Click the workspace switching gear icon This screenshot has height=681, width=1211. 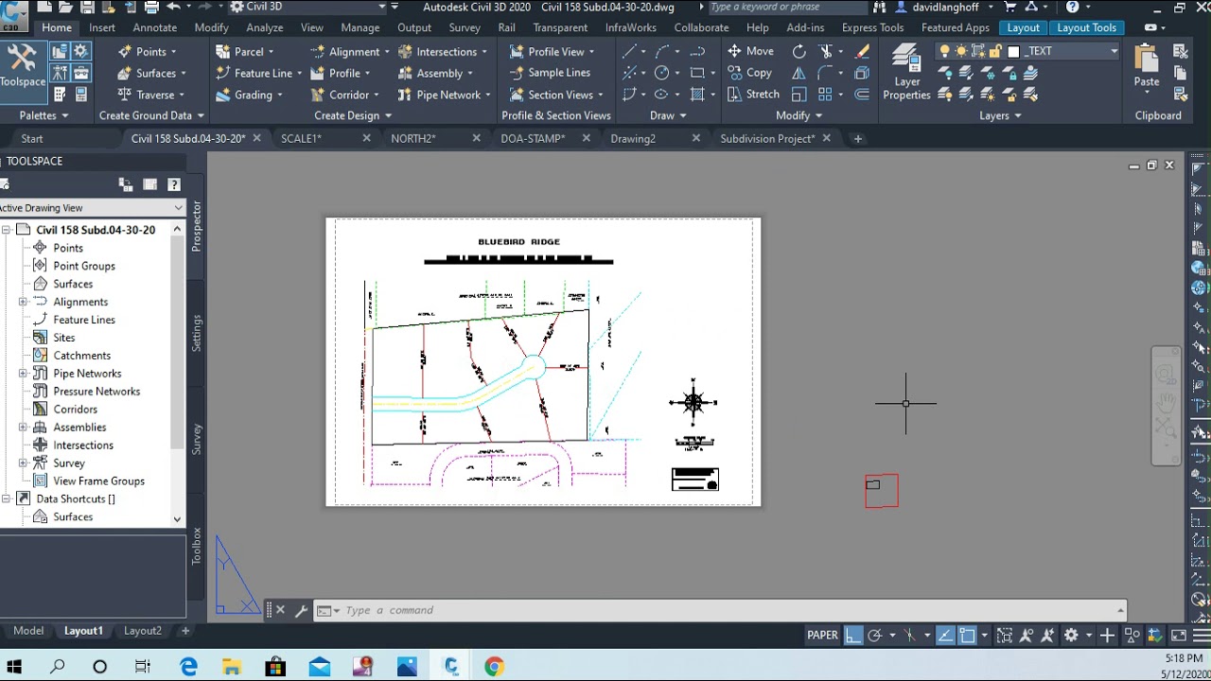[x=1071, y=636]
